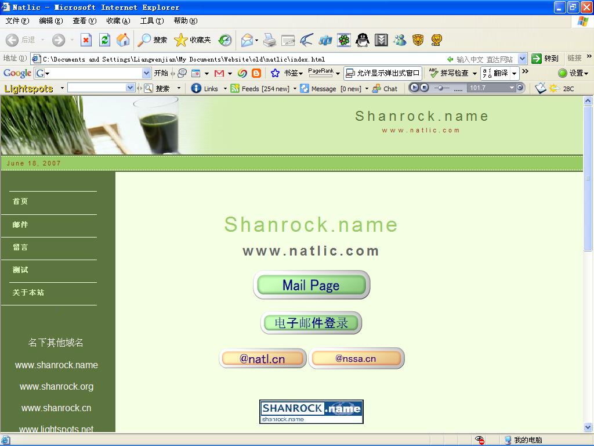Open the 首页 sidebar link
This screenshot has height=446, width=594.
coord(20,202)
